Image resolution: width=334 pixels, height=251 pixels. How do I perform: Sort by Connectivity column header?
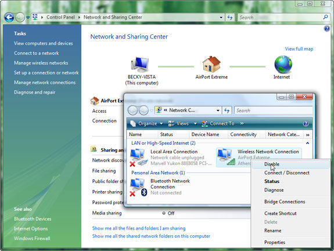click(x=247, y=134)
